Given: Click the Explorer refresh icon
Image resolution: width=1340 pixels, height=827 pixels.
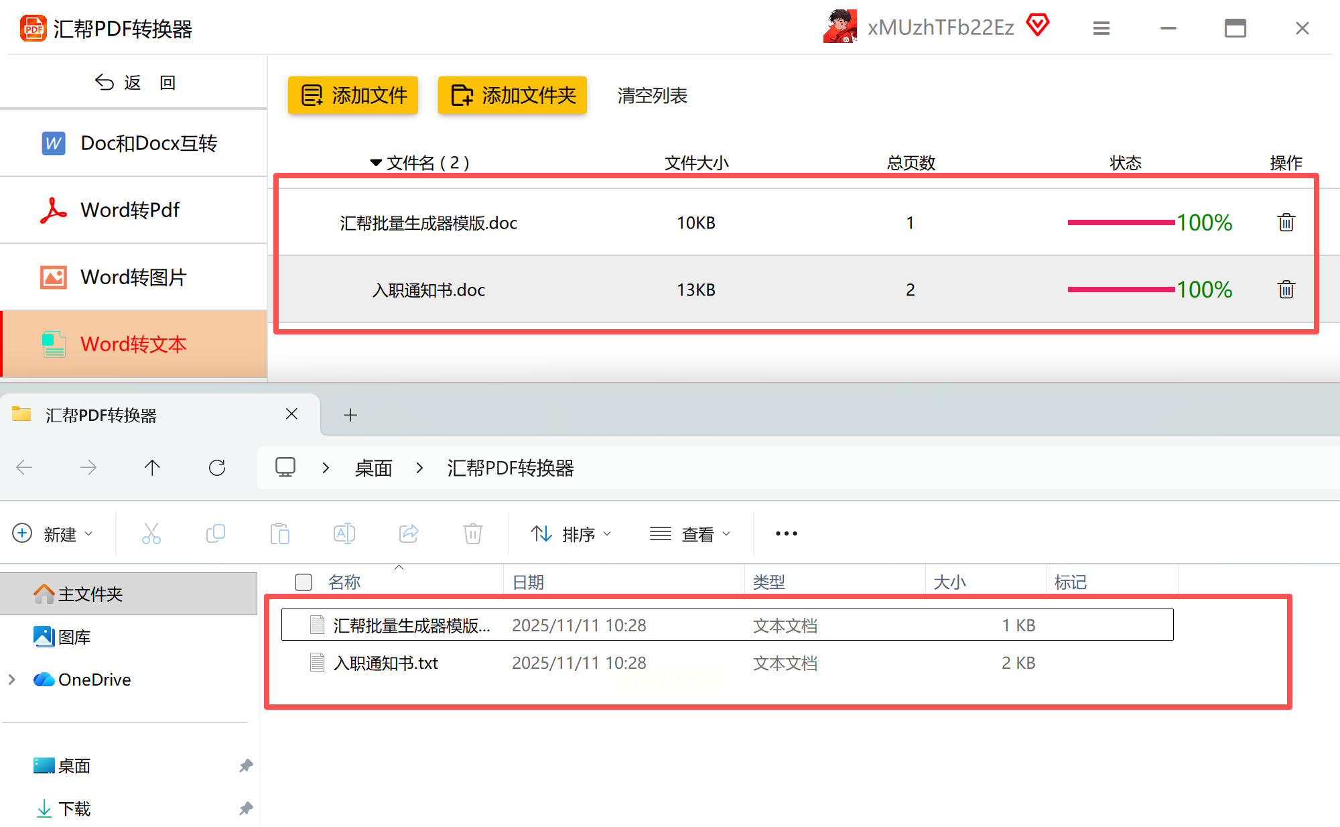Looking at the screenshot, I should coord(217,468).
